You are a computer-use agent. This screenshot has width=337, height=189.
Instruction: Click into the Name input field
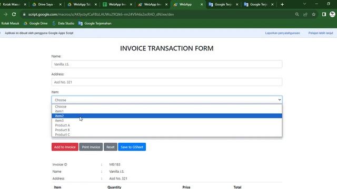(x=167, y=64)
